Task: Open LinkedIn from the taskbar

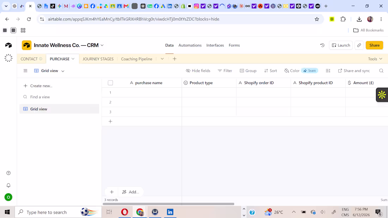Action: [170, 212]
